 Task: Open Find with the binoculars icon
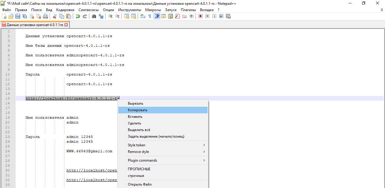(x=94, y=16)
